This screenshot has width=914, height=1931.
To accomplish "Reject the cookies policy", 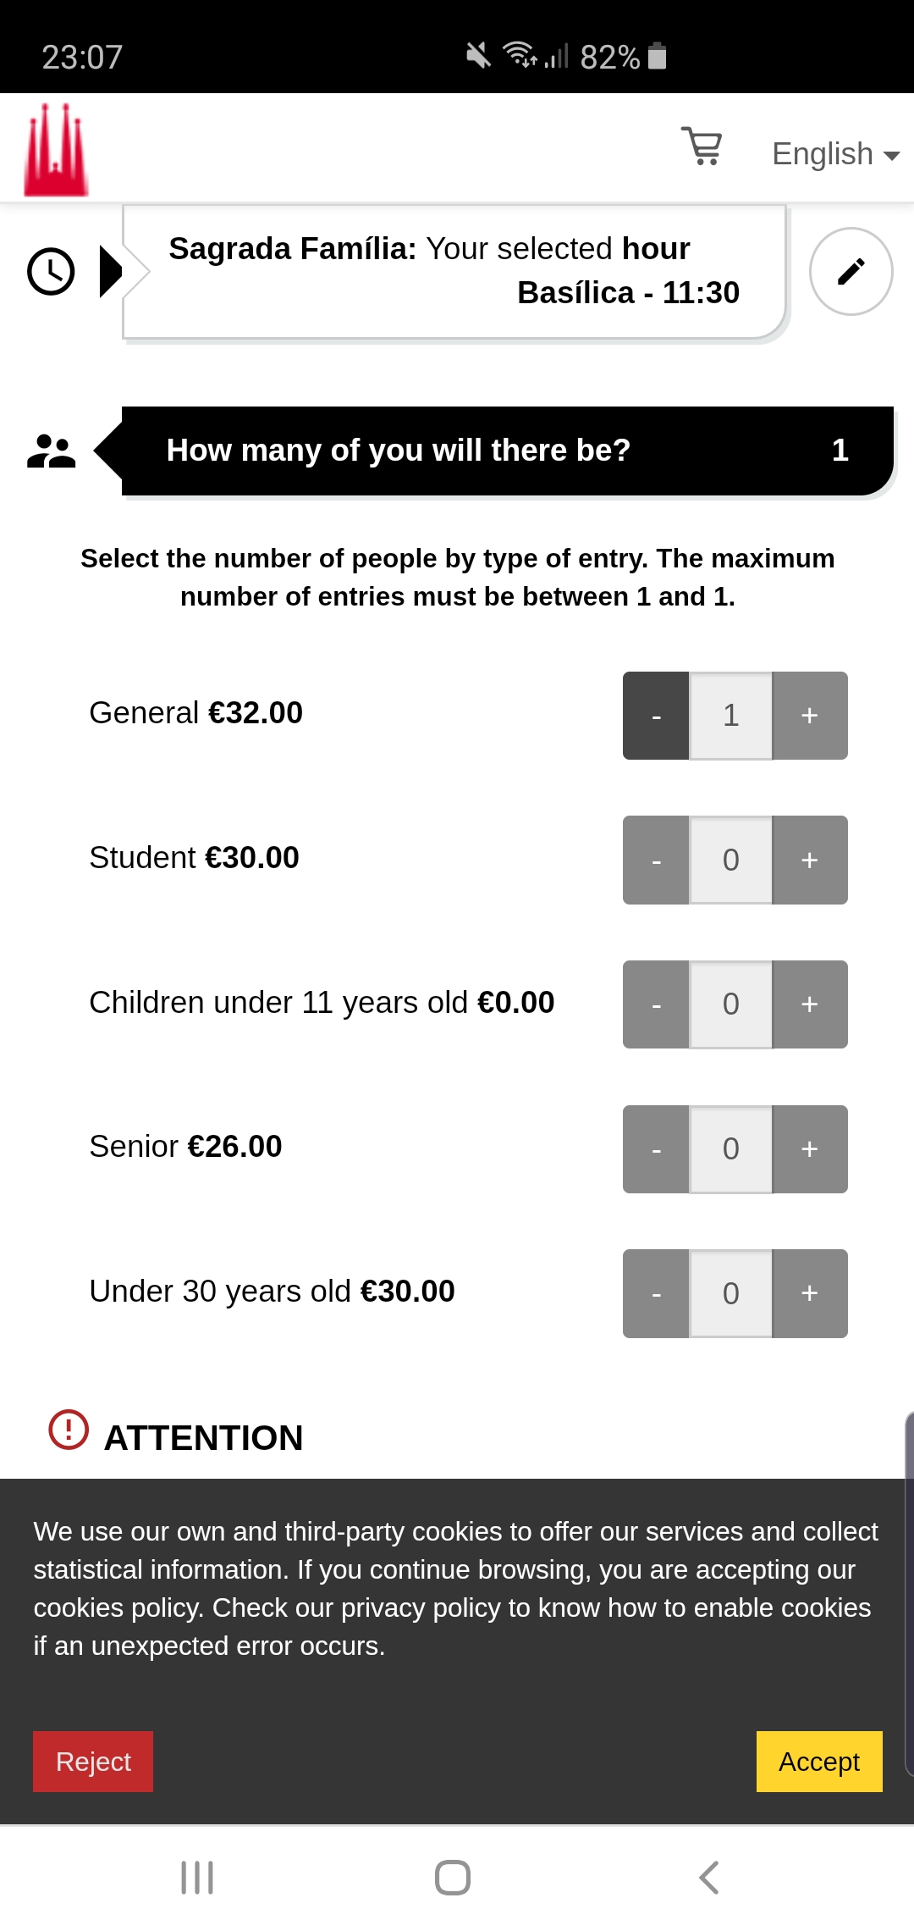I will click(93, 1762).
